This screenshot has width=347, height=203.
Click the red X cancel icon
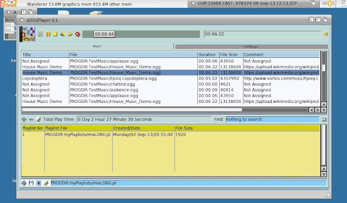[78, 34]
